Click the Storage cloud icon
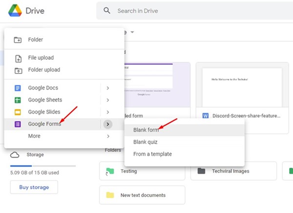This screenshot has height=213, width=293. click(x=15, y=155)
